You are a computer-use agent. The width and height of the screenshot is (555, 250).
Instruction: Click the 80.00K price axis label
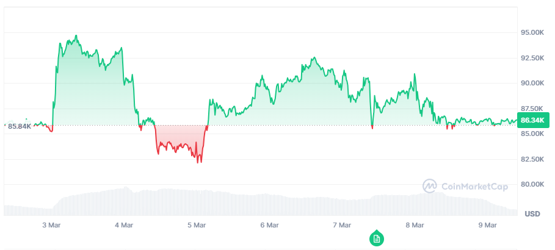(534, 185)
